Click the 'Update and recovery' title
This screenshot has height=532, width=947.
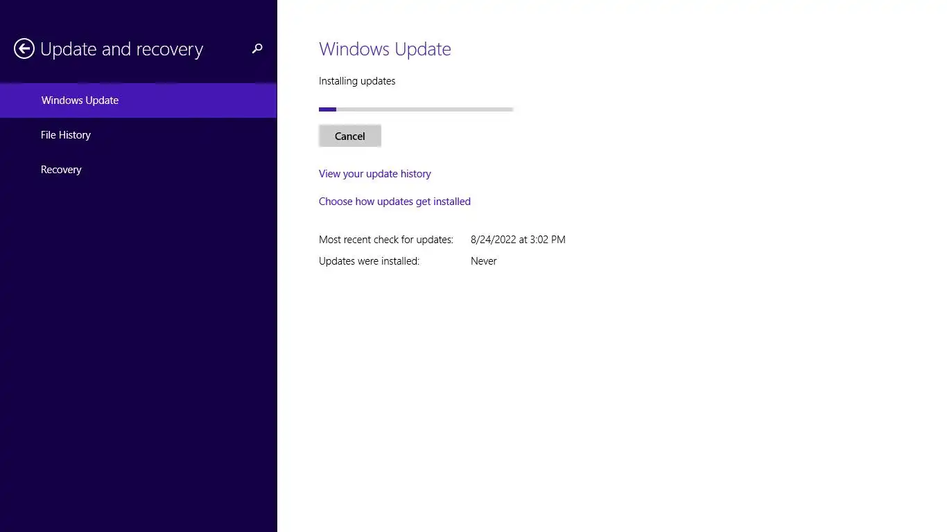122,49
